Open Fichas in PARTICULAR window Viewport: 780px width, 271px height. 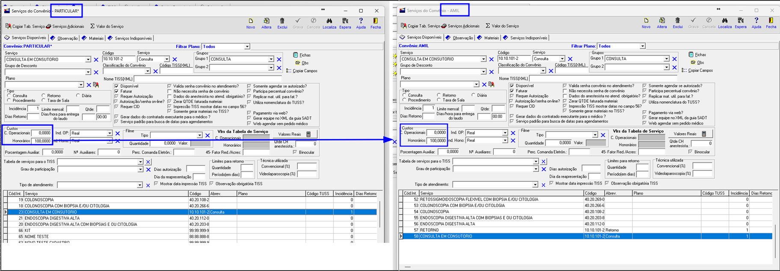pos(302,55)
